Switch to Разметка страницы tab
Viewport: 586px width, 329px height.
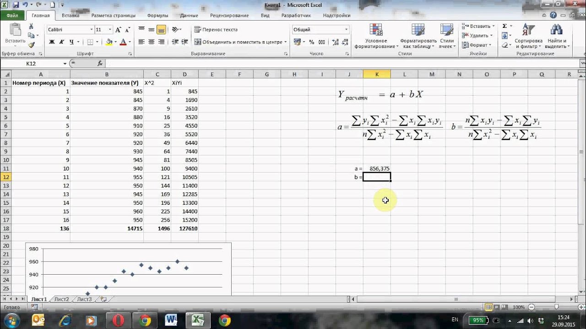click(x=113, y=16)
